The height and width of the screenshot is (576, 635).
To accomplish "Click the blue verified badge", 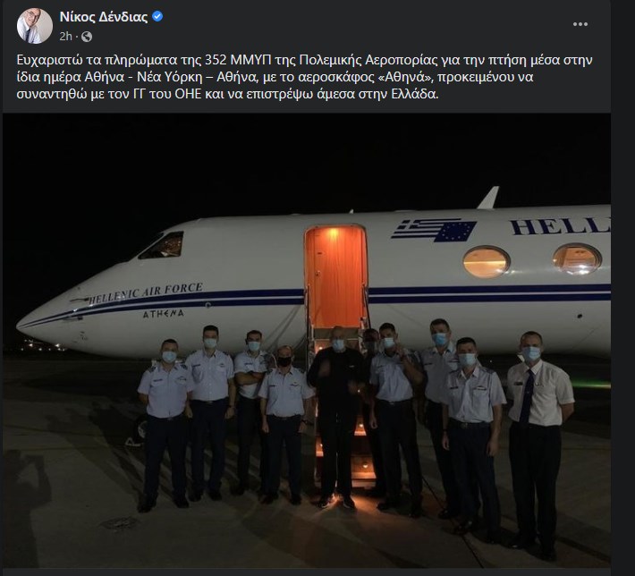I will [157, 17].
